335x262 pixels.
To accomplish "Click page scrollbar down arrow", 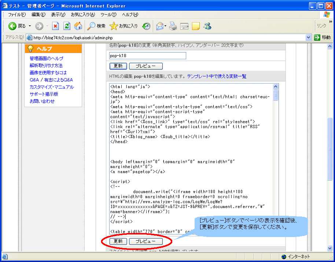I will 330,248.
